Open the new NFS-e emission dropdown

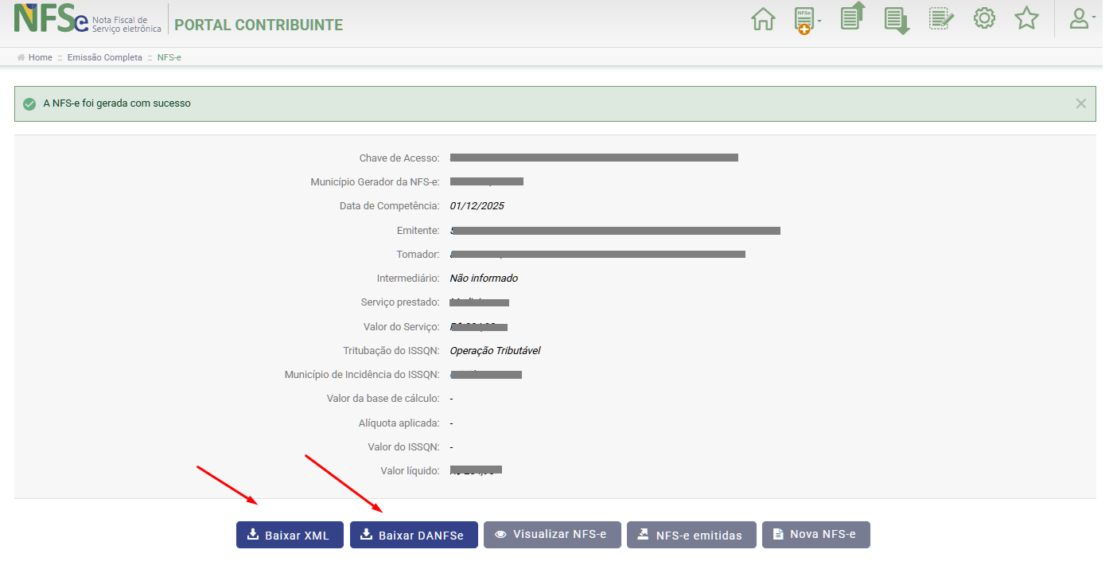pos(807,20)
